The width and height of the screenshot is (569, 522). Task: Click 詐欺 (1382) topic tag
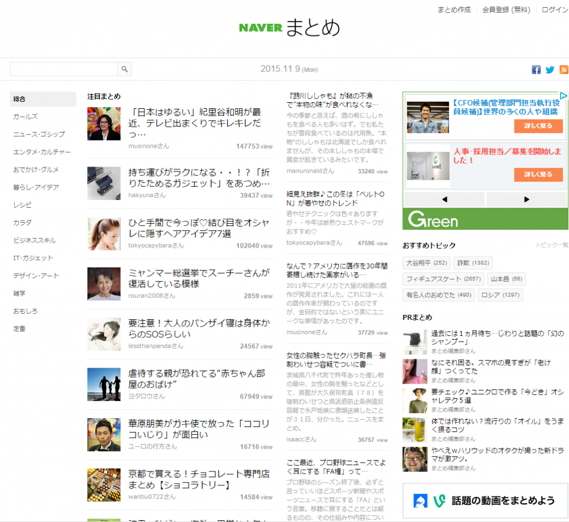[x=473, y=263]
